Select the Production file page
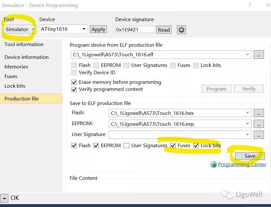The height and width of the screenshot is (207, 271). click(31, 99)
